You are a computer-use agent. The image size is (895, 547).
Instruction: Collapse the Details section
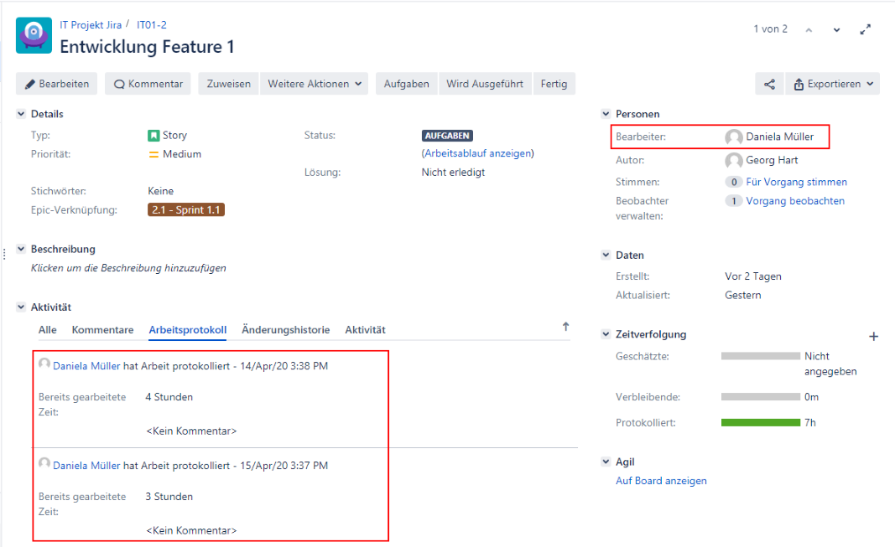coord(21,114)
